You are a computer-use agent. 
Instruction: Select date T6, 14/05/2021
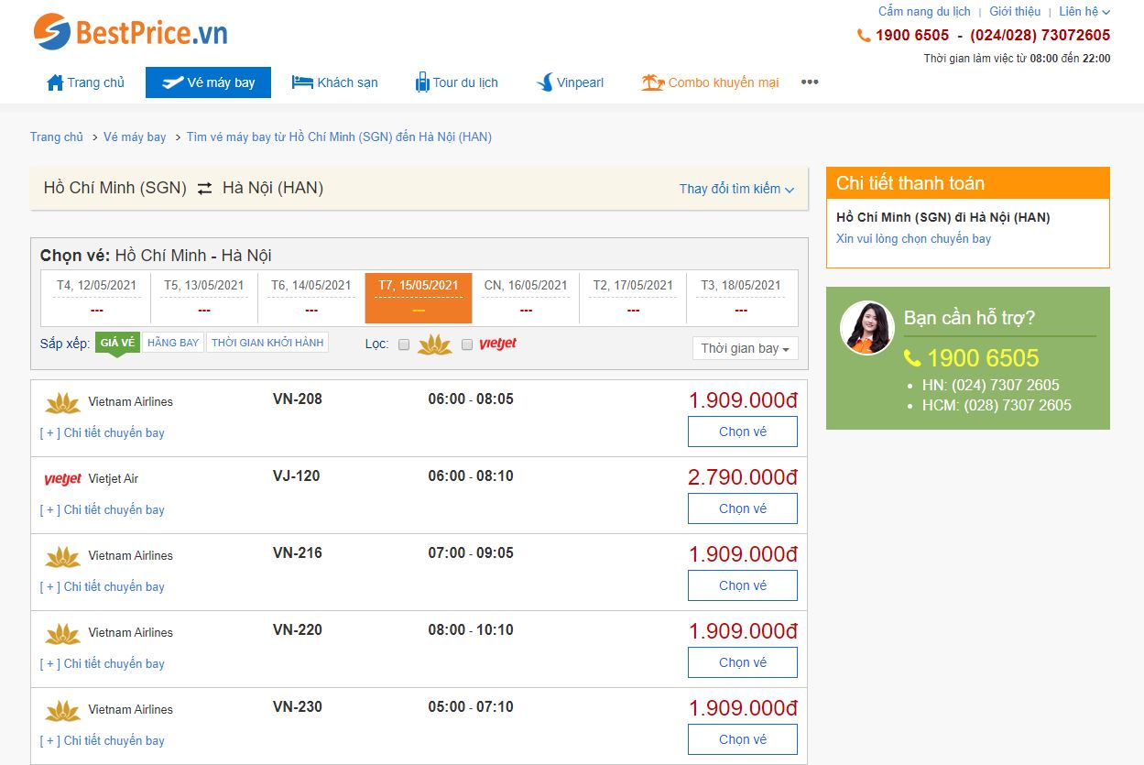click(x=311, y=298)
